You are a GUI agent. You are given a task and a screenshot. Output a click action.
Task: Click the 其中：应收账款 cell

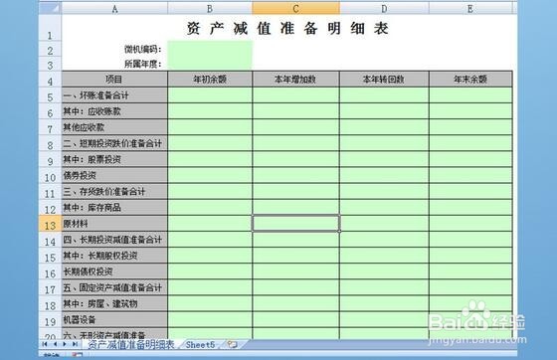114,111
